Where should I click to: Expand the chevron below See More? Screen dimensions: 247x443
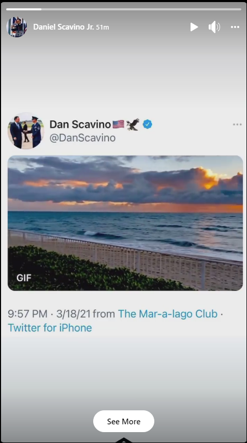(123, 440)
